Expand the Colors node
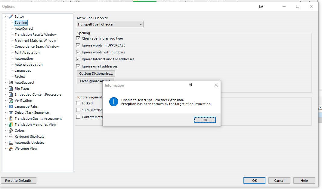This screenshot has height=189, width=322. 5,130
